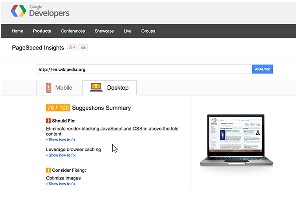The image size is (298, 199).
Task: Open the Showcase menu item
Action: (x=104, y=31)
